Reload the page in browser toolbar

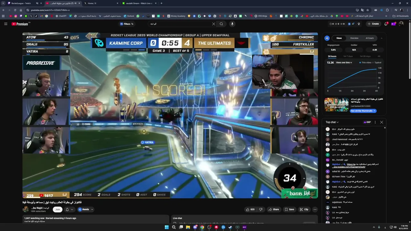coord(15,10)
